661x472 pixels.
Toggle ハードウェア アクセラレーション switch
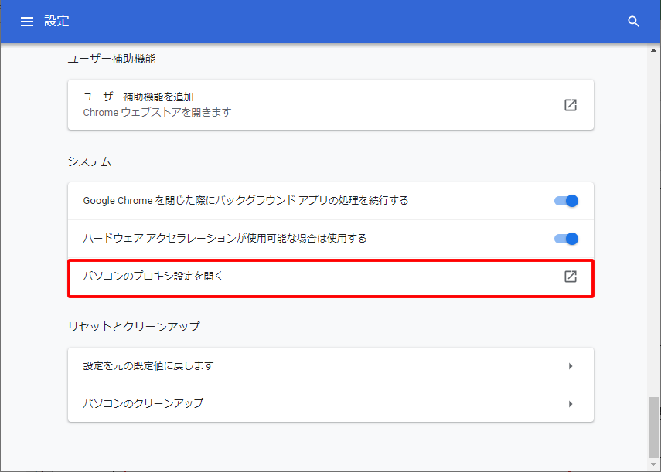coord(566,239)
